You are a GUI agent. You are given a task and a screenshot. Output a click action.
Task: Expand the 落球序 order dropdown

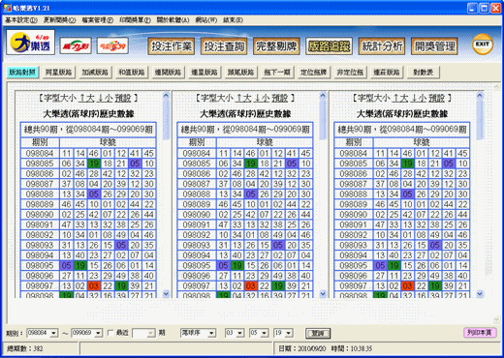click(211, 333)
